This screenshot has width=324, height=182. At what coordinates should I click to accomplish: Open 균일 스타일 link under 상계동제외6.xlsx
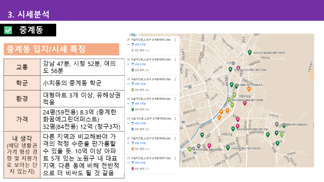140,143
